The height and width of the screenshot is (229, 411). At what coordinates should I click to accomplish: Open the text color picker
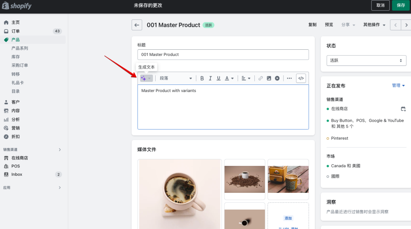click(x=229, y=78)
